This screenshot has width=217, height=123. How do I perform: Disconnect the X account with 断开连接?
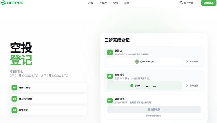192,61
